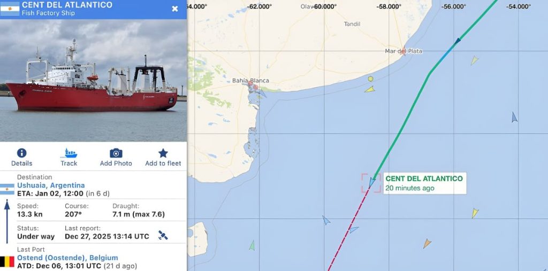Click the direction arrow on green track

coord(457,41)
